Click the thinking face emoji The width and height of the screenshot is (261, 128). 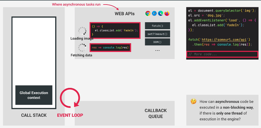(x=193, y=102)
